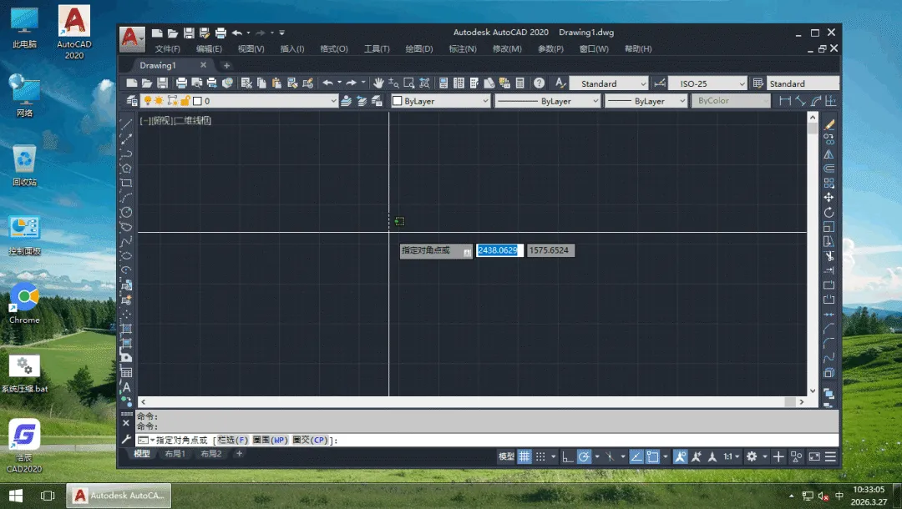Toggle object snap tracking button
Screen dimensions: 902x509
click(636, 456)
